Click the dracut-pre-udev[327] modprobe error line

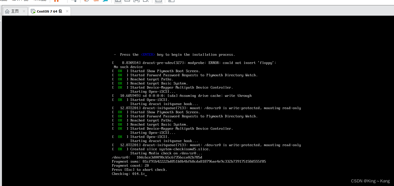coord(194,63)
